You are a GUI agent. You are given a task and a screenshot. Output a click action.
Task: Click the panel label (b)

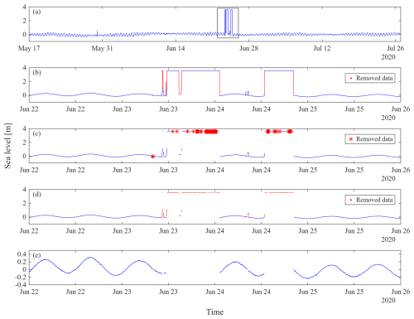(36, 73)
